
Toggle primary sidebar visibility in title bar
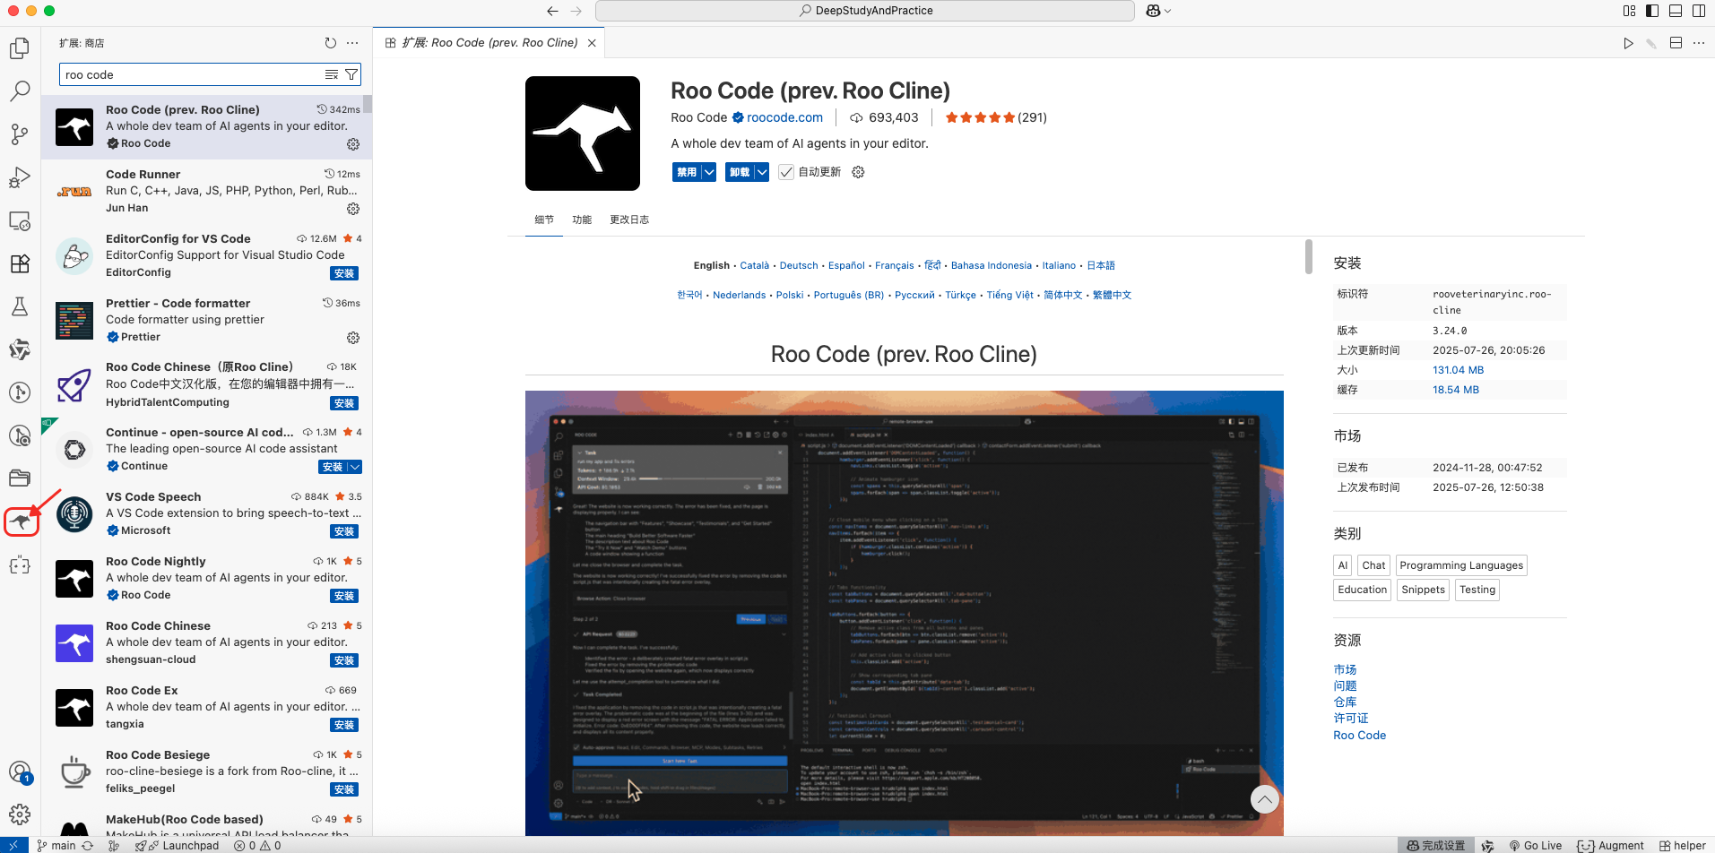pyautogui.click(x=1652, y=11)
